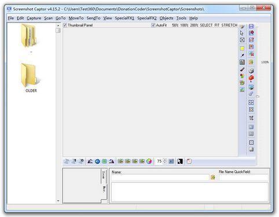Open the Help menu
The height and width of the screenshot is (217, 279).
[x=193, y=18]
